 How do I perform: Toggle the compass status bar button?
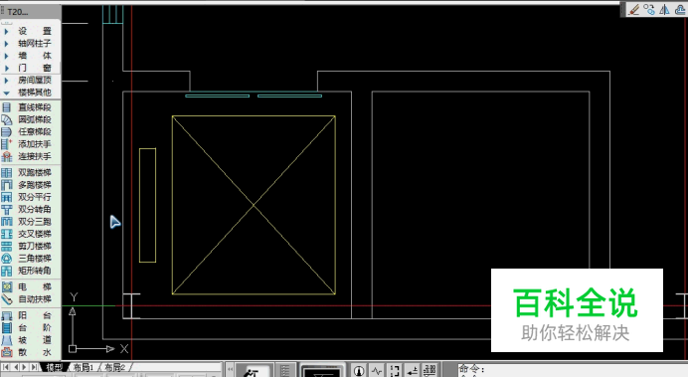click(359, 371)
